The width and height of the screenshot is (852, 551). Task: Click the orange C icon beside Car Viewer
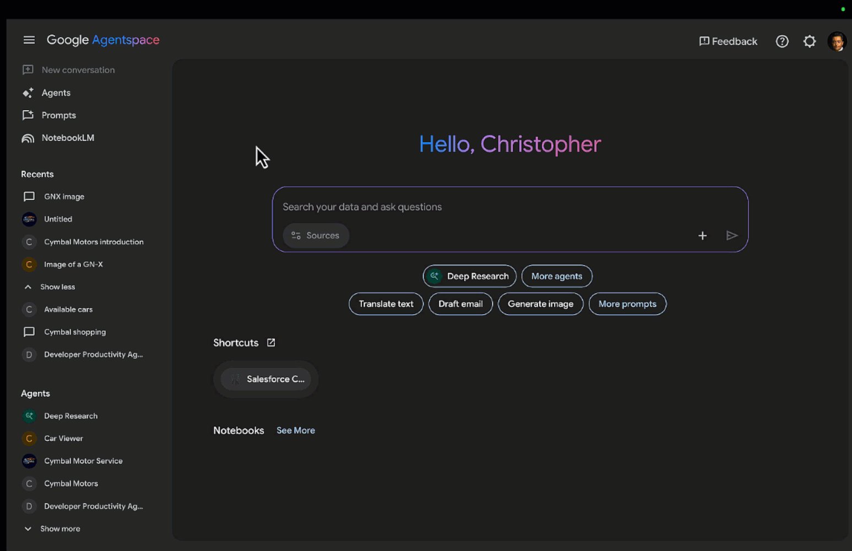pyautogui.click(x=29, y=439)
